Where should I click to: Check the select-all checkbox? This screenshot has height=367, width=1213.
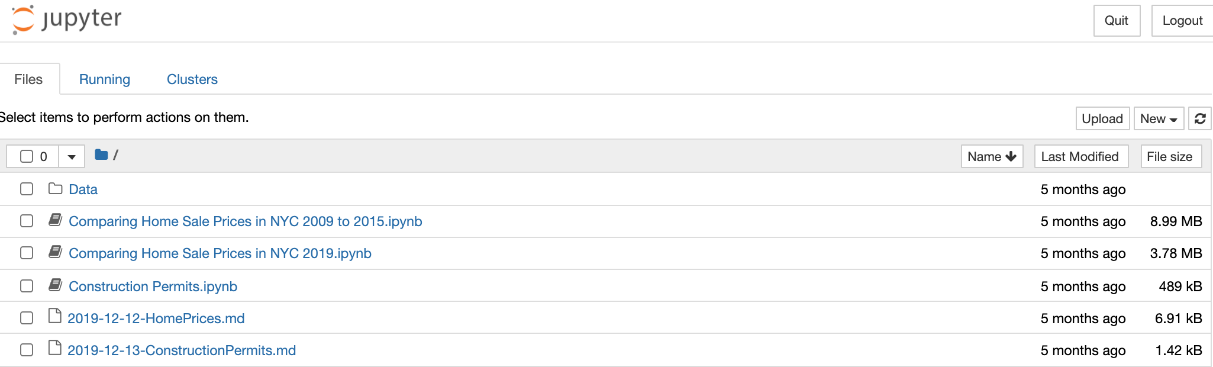[x=26, y=155]
